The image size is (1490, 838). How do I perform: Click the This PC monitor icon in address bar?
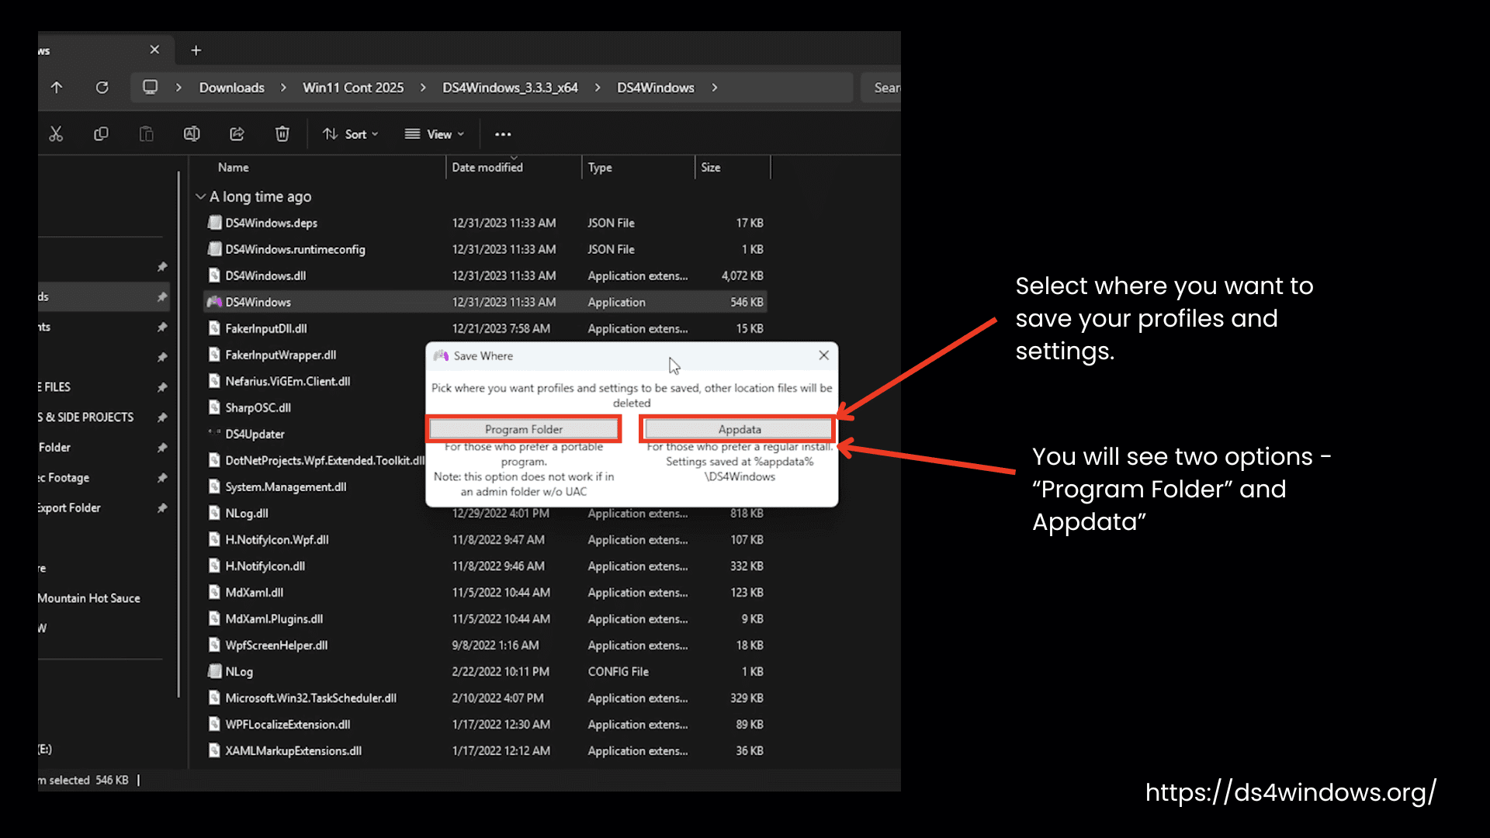[151, 87]
